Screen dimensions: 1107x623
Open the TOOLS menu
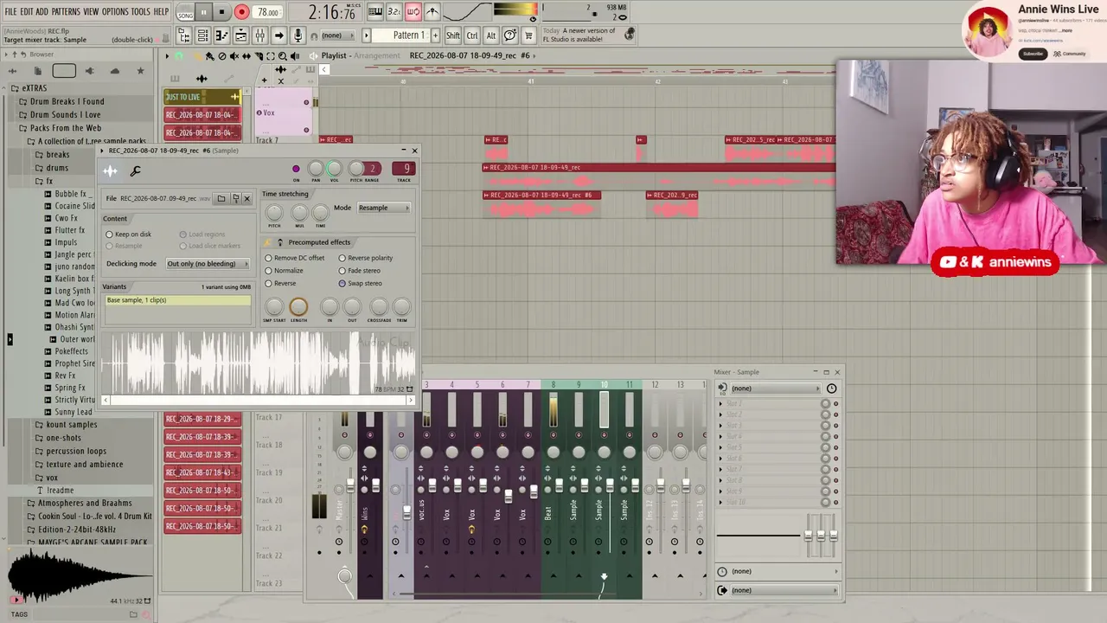point(140,12)
